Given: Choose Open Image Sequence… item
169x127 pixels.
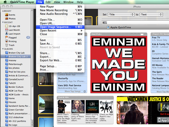Looking at the screenshot, I should [x=60, y=27].
